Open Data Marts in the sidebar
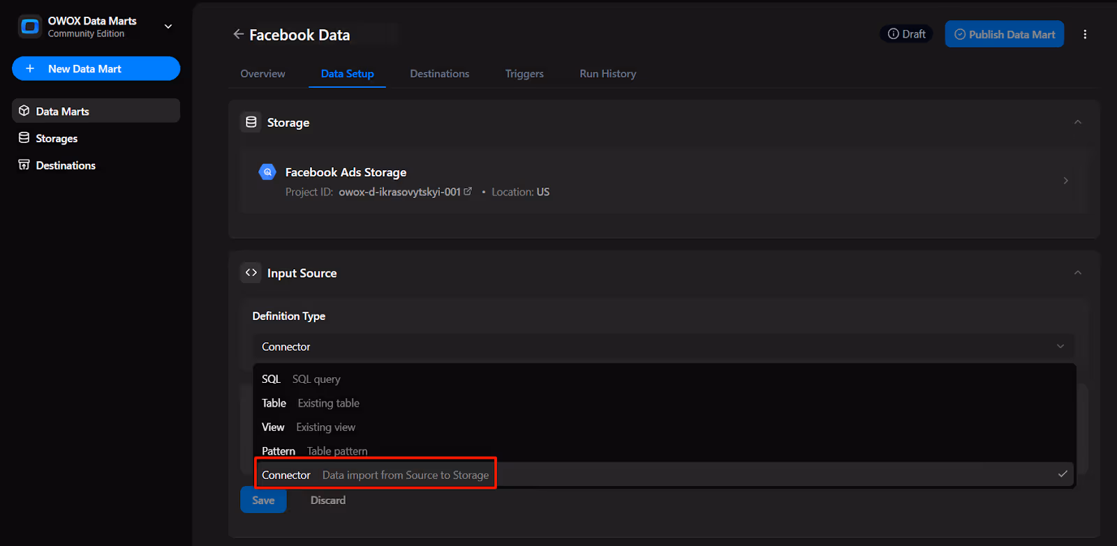This screenshot has width=1117, height=546. (96, 111)
